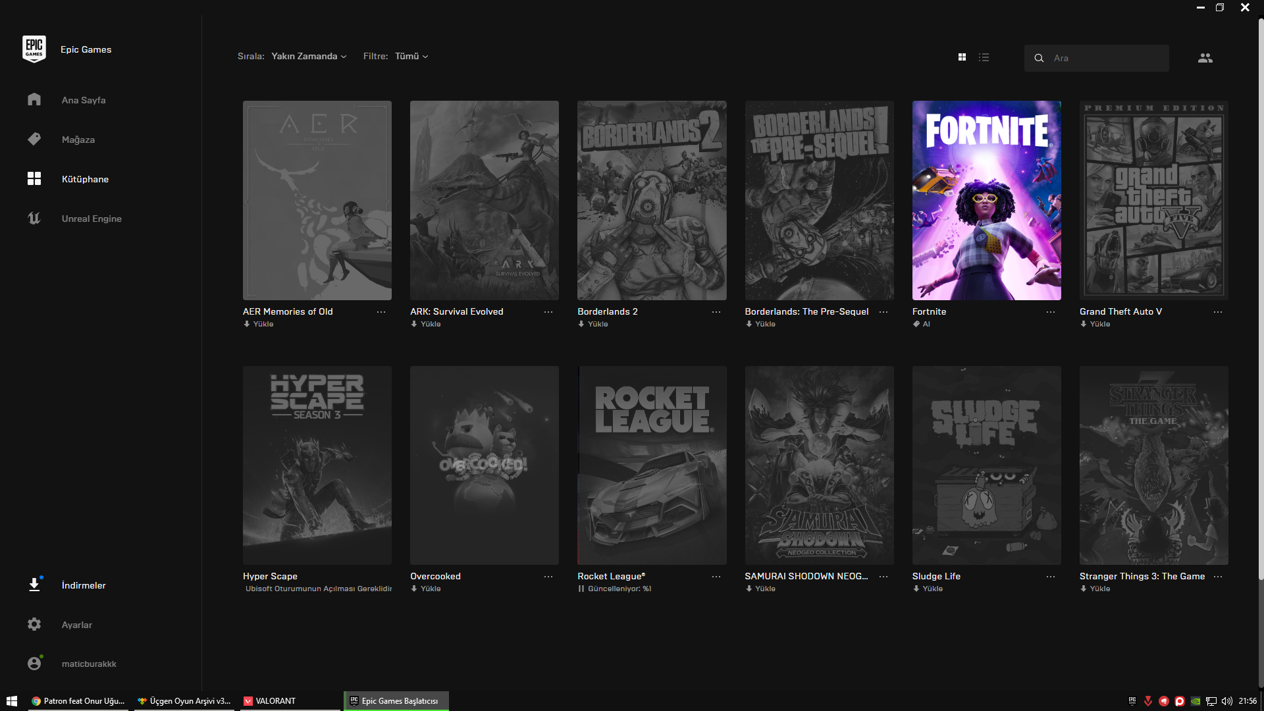Viewport: 1264px width, 711px height.
Task: Click Al under Fortnite
Action: (922, 324)
